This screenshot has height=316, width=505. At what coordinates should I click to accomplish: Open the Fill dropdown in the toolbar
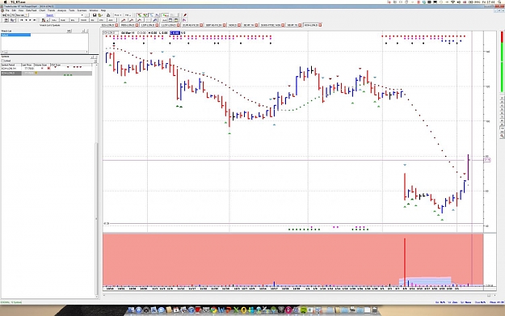coord(128,15)
